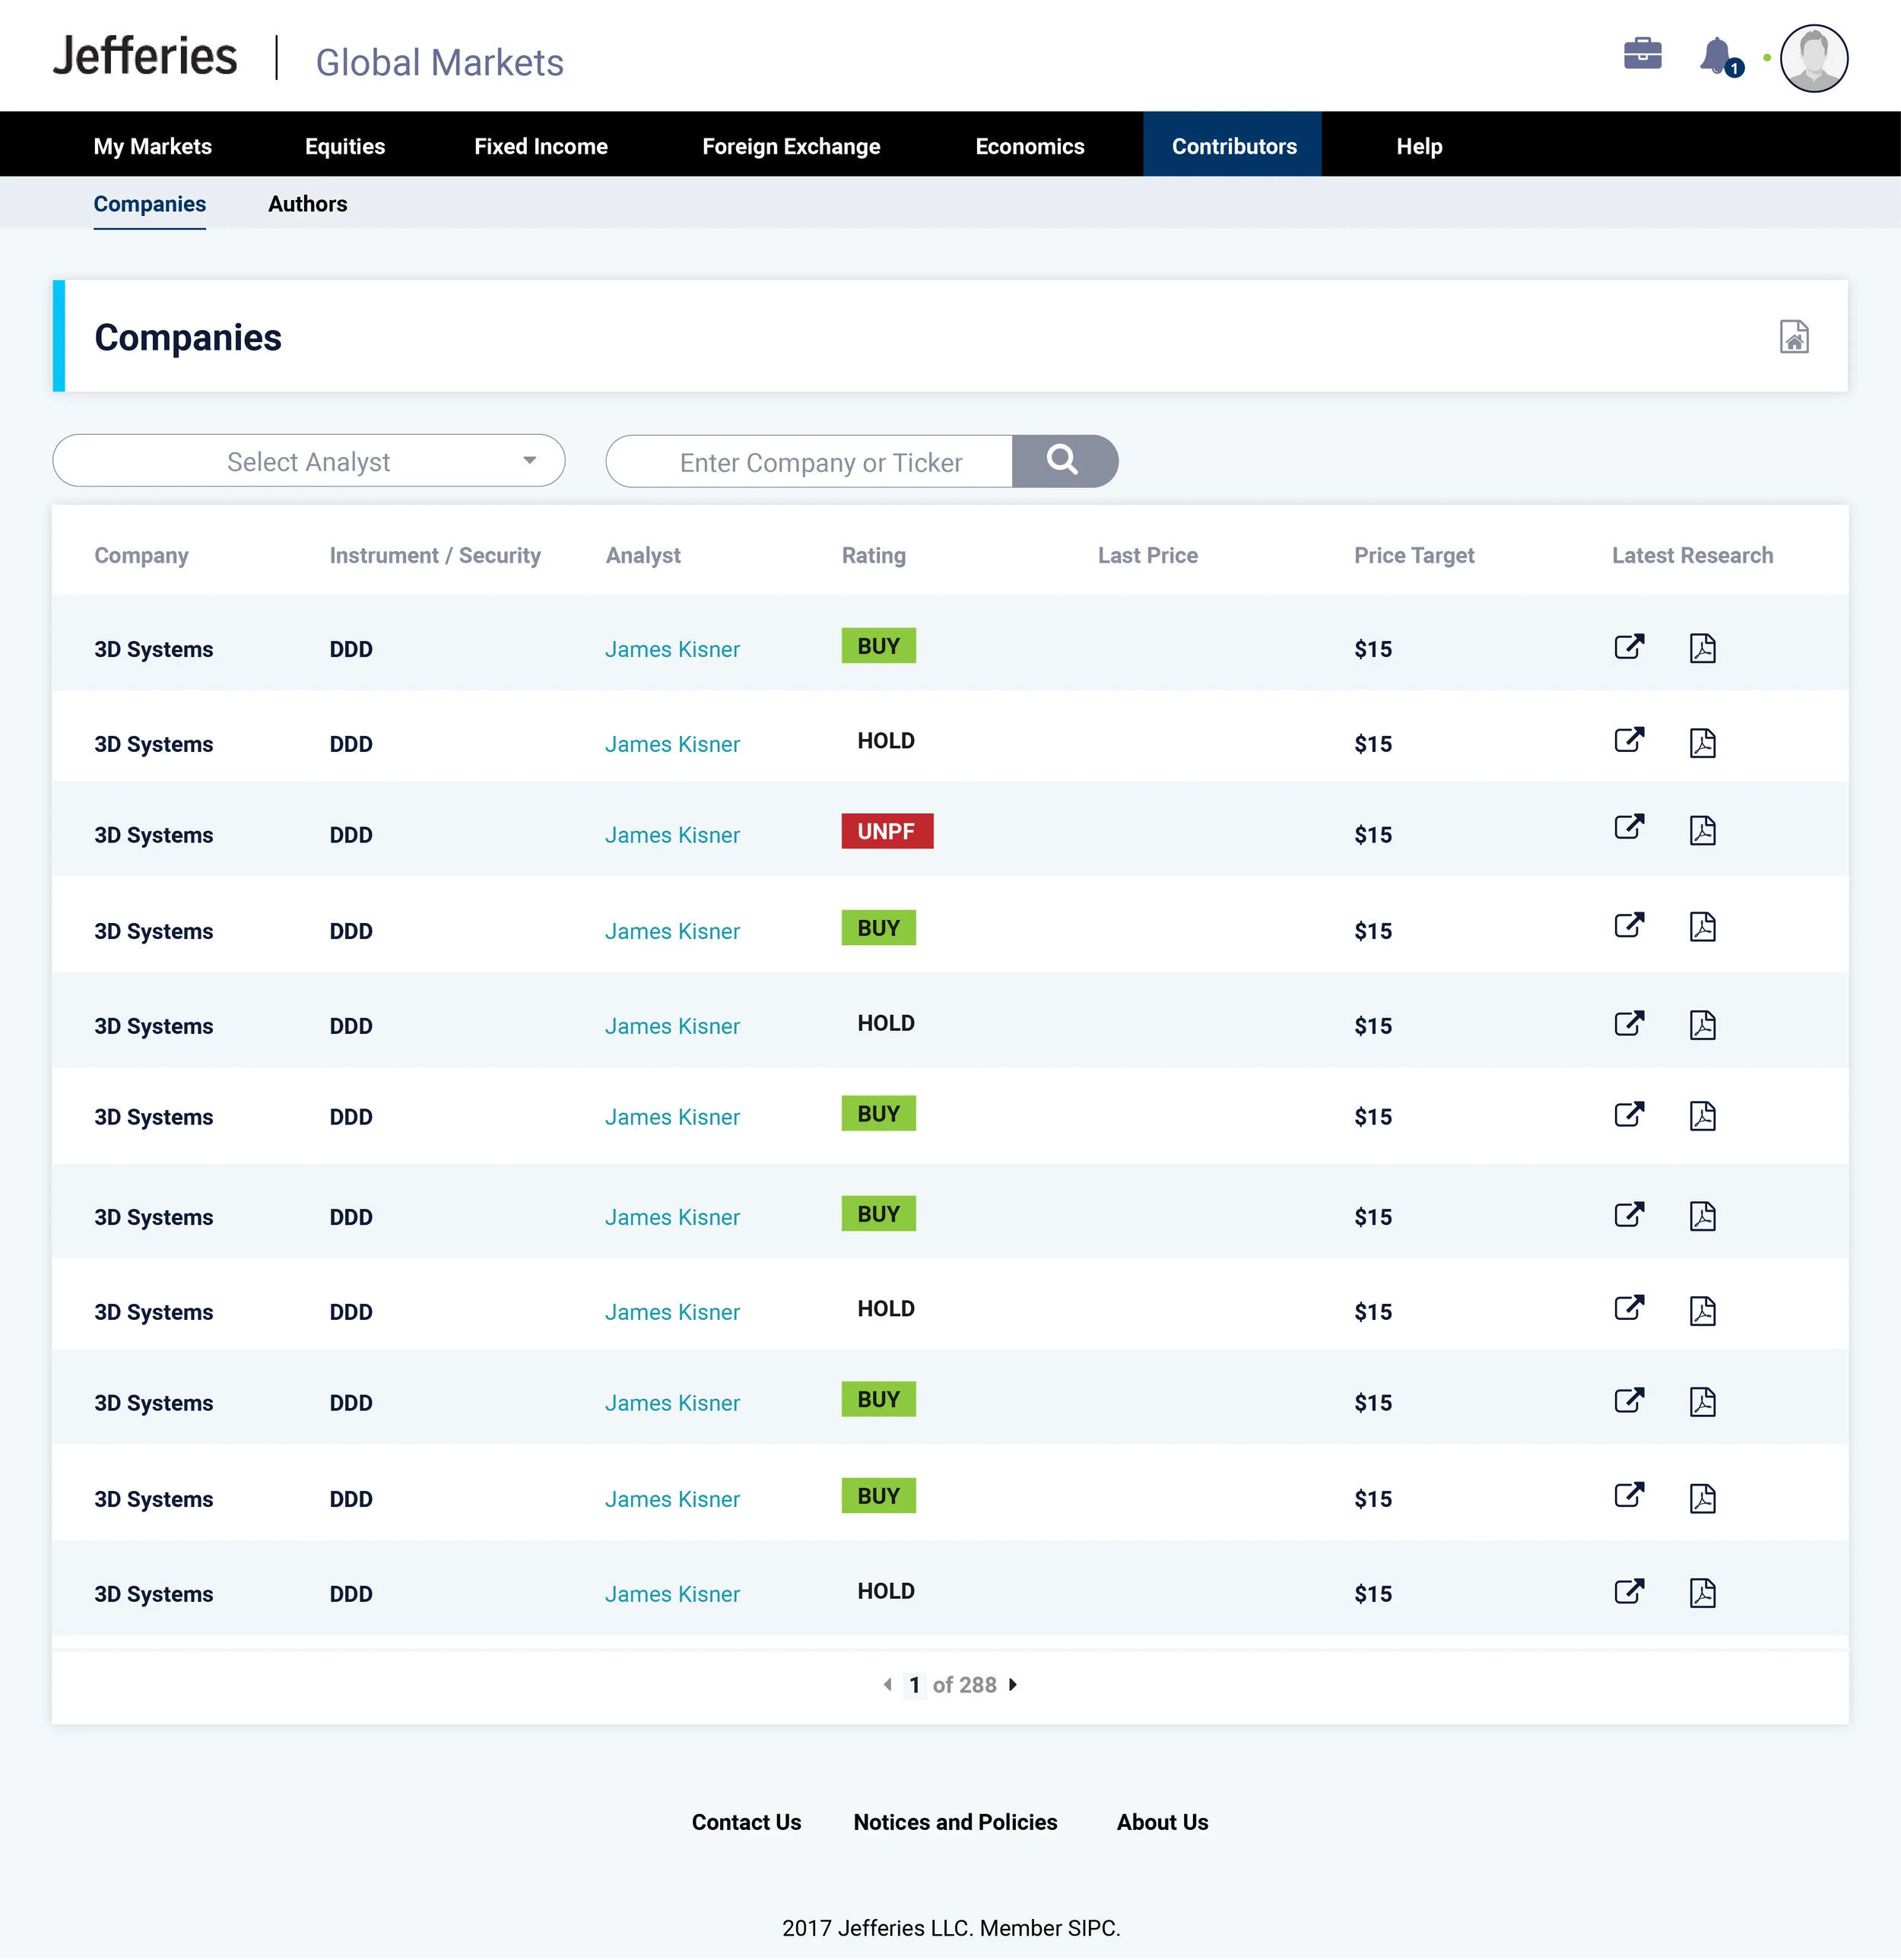Open the Notices and Policies footer link
The image size is (1901, 1960).
(955, 1822)
